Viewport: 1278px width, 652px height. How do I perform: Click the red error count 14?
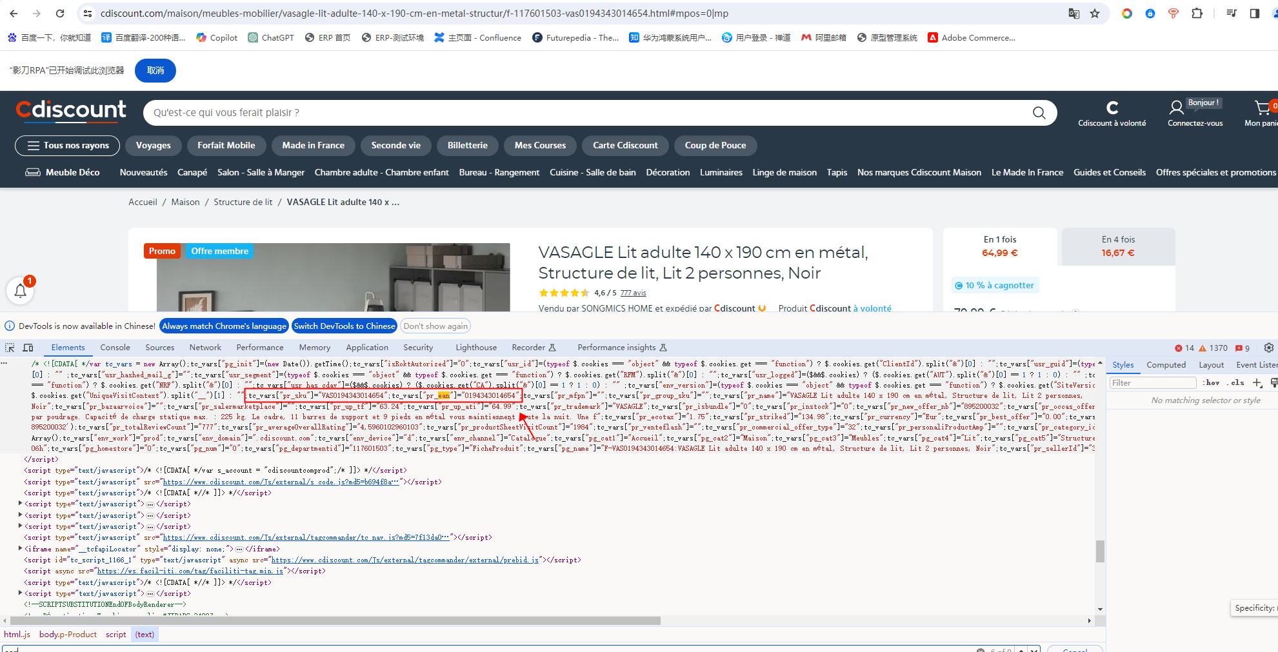(x=1184, y=348)
